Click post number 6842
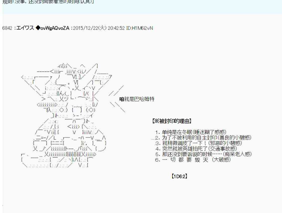Screen dimensions: 282x213 tap(7, 28)
